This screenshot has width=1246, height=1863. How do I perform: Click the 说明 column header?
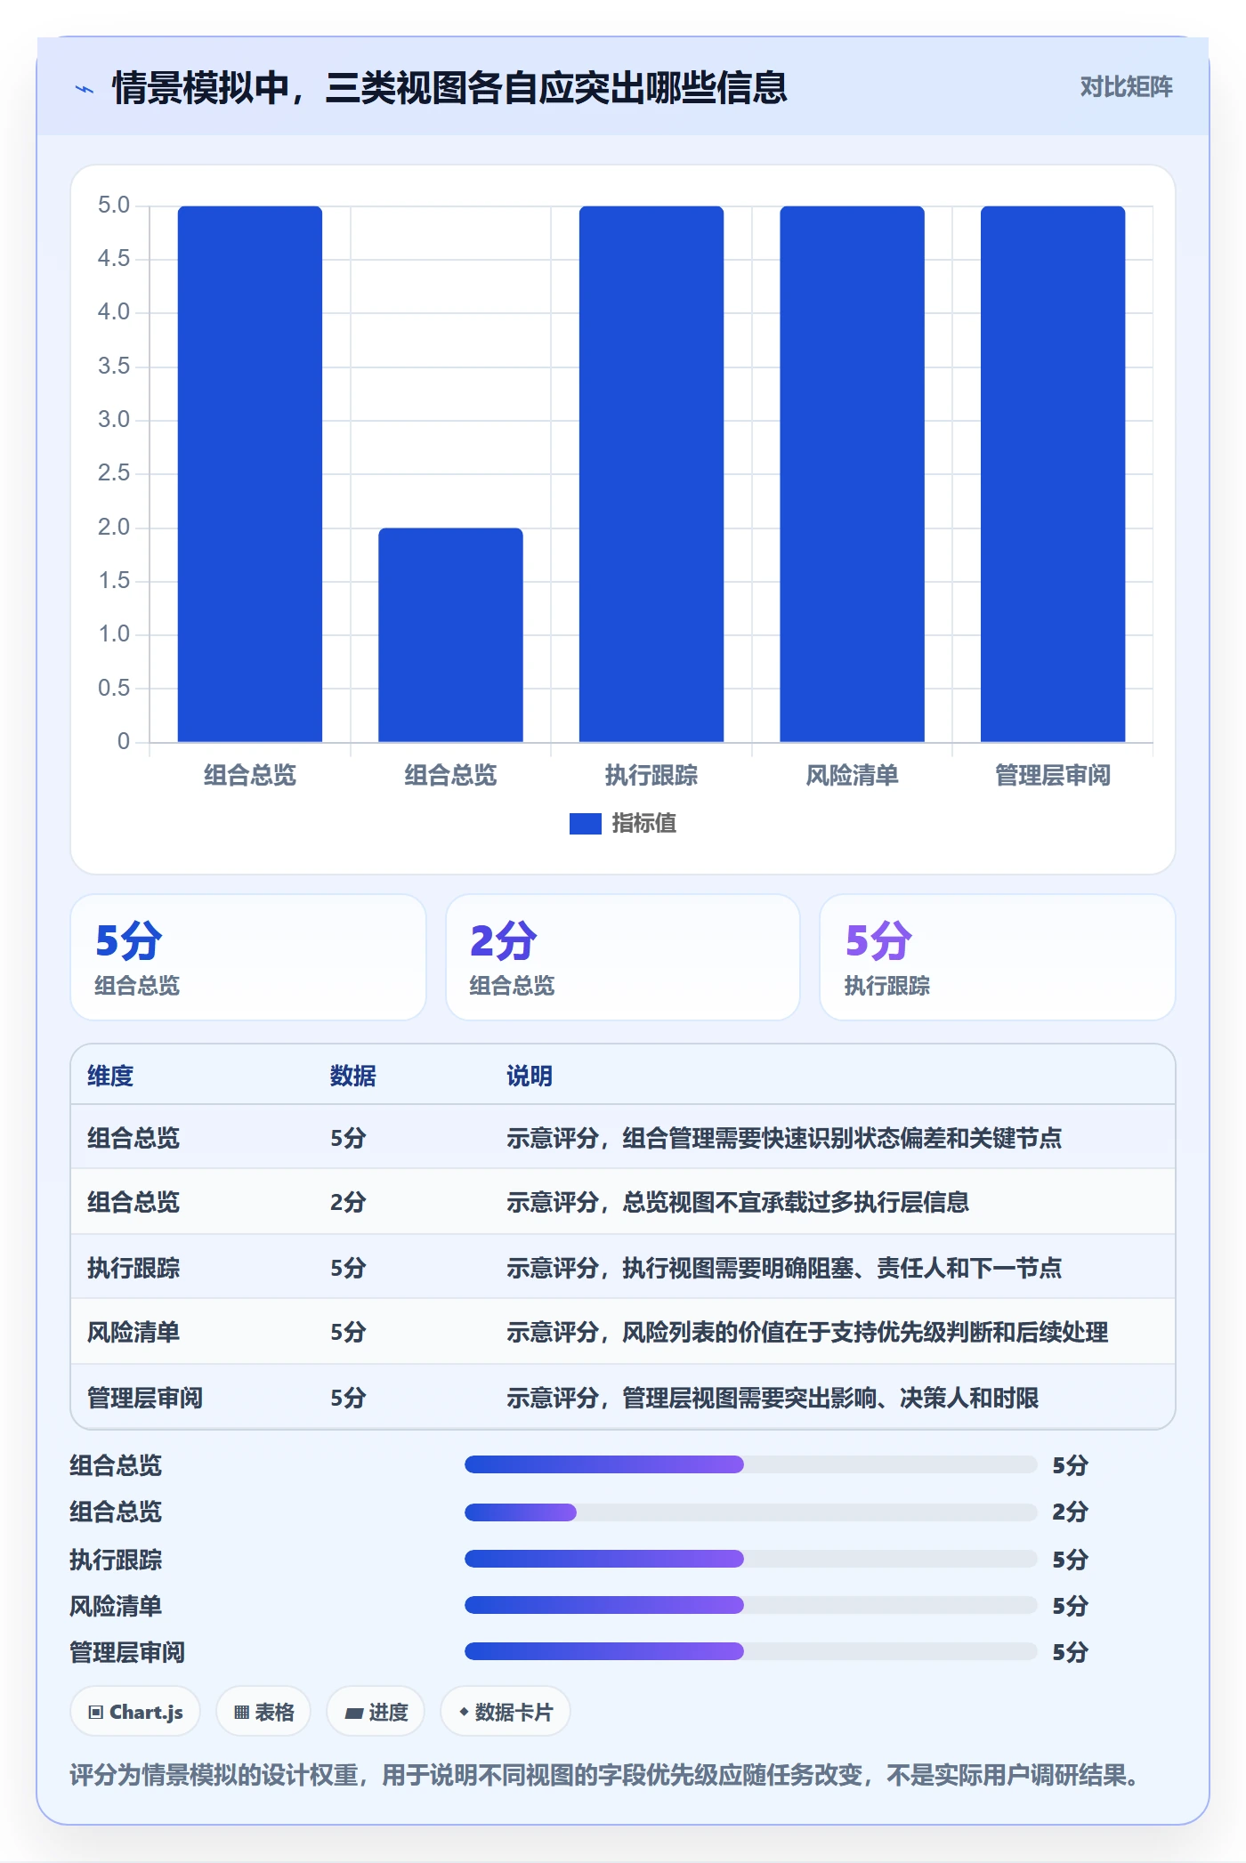pyautogui.click(x=530, y=1076)
